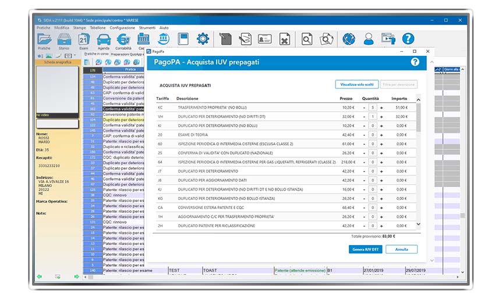The image size is (495, 298).
Task: Open the Esami calendar icon
Action: coord(84,40)
